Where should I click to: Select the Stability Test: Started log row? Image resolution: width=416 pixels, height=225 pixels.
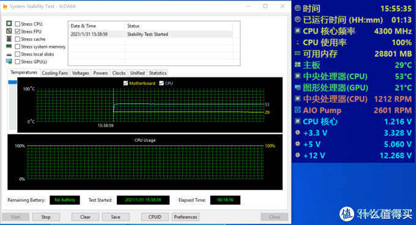coord(150,34)
